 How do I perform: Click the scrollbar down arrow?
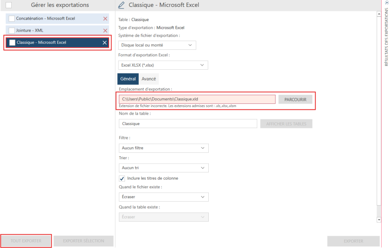379,219
